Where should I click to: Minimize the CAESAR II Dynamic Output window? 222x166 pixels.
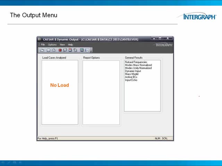[x=154, y=38]
